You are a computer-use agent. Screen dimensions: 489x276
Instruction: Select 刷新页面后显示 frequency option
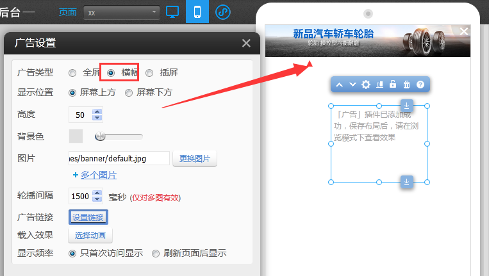(x=156, y=253)
